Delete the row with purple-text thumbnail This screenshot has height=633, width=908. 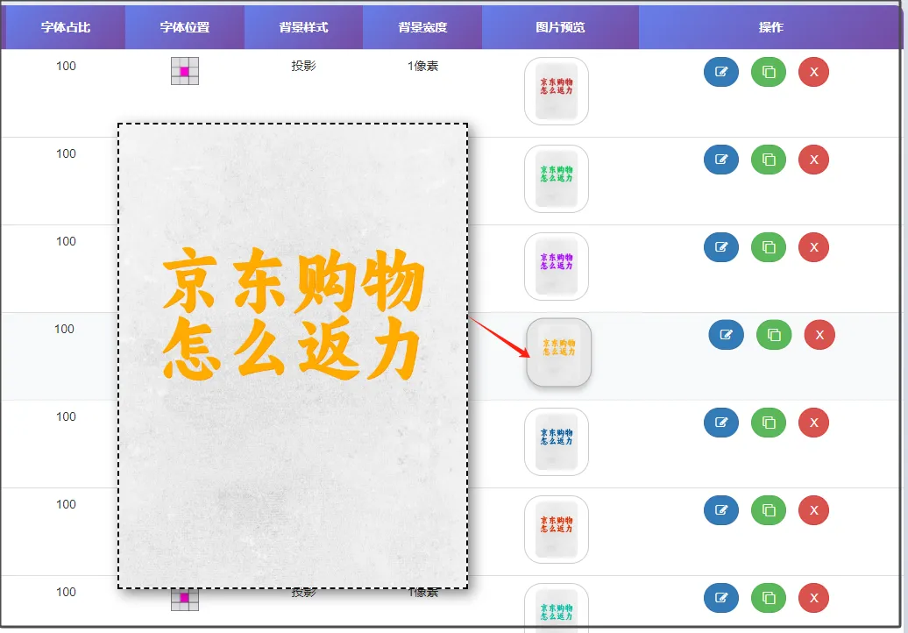pos(813,247)
